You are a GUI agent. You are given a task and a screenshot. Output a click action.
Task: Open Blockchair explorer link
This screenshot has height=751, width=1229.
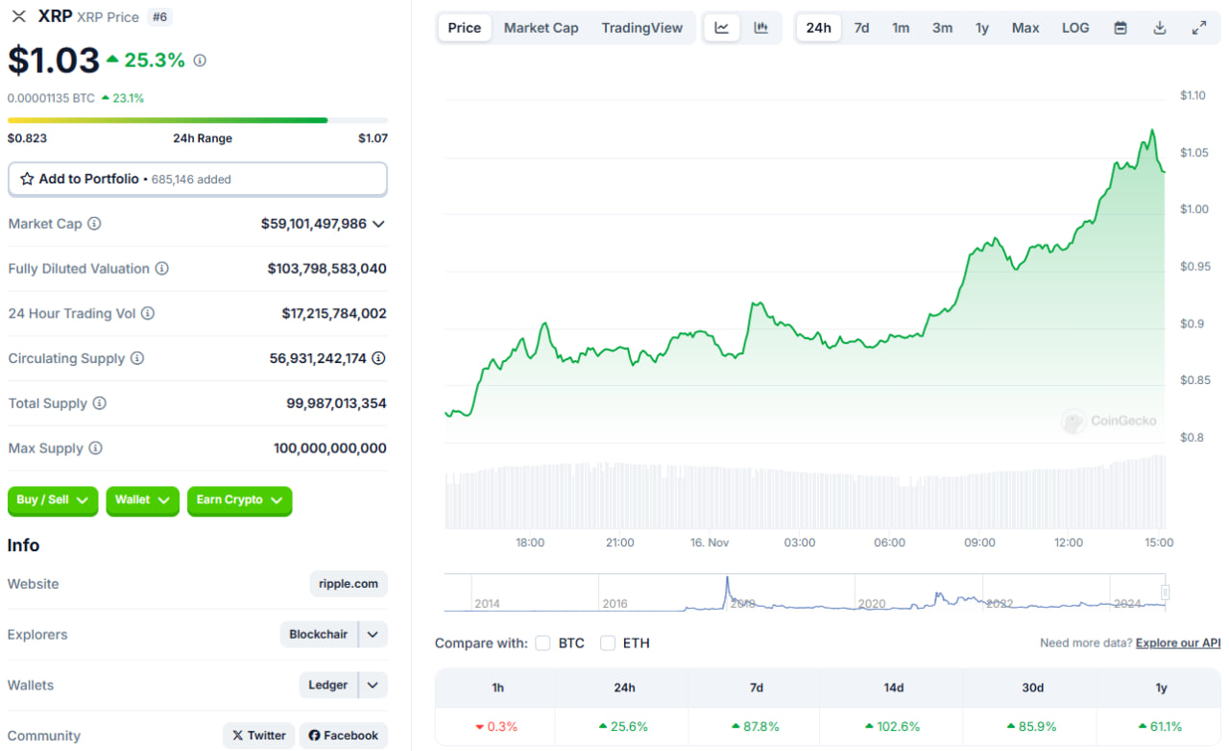(319, 635)
